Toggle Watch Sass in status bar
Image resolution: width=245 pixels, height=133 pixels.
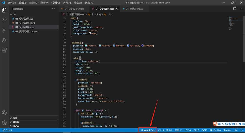coord(148,130)
